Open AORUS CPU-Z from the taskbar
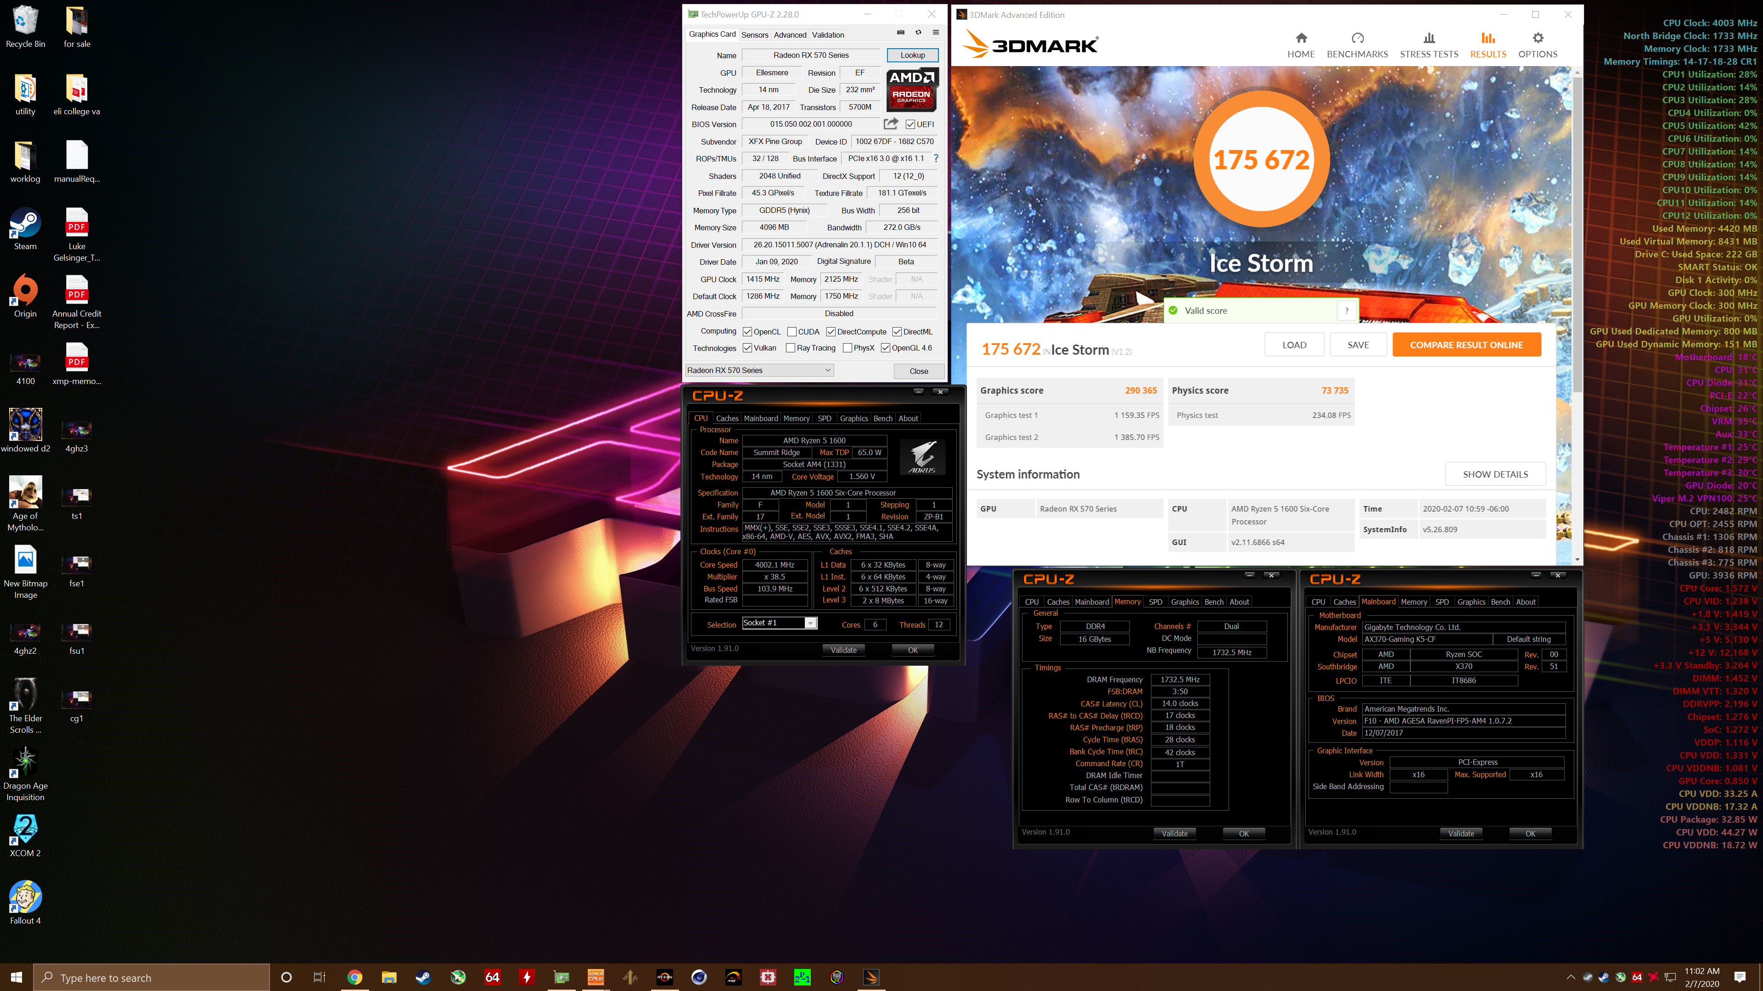 click(595, 977)
